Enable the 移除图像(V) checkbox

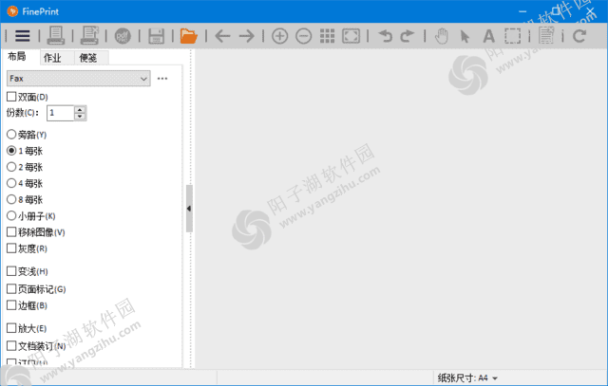(x=11, y=232)
